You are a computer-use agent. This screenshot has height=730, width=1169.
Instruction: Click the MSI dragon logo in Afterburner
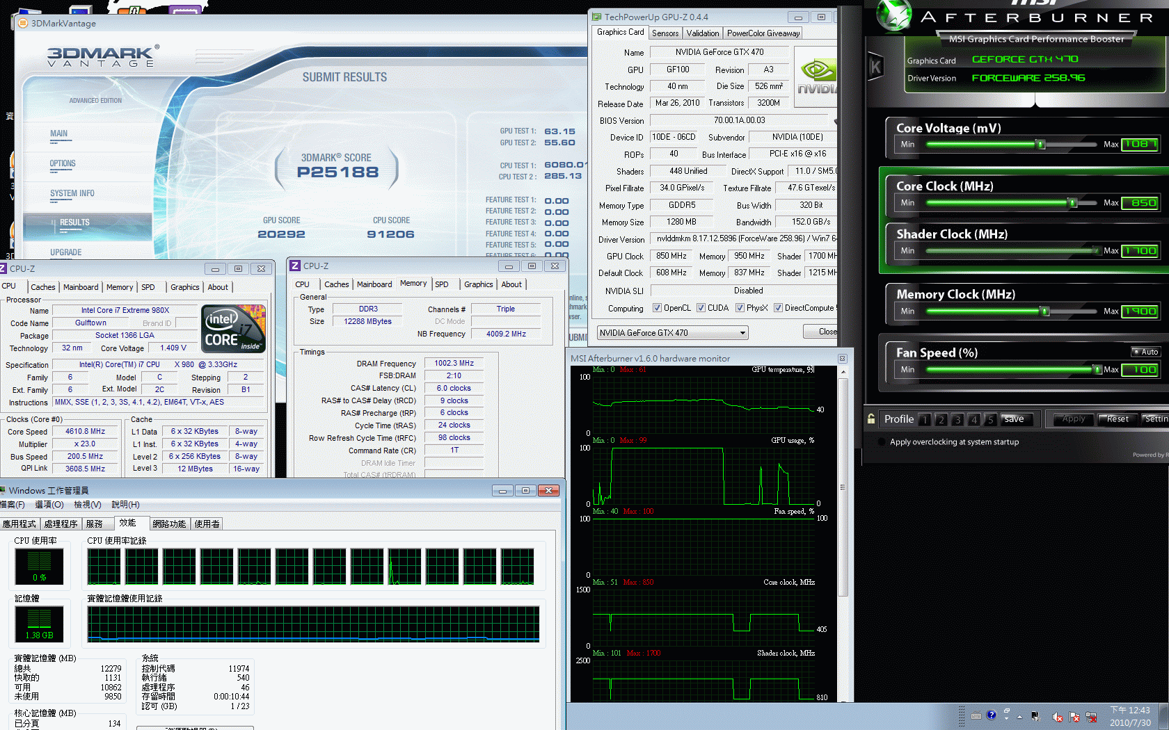pos(894,15)
